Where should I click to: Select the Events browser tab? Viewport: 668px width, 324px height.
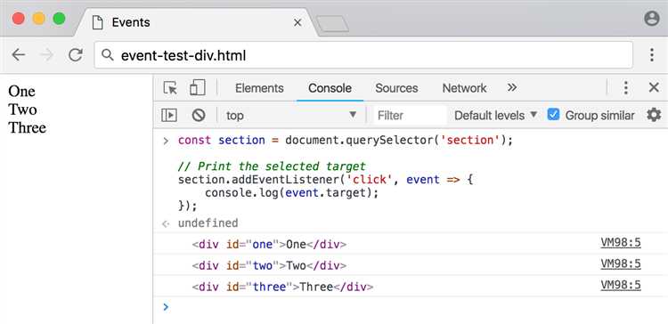196,22
